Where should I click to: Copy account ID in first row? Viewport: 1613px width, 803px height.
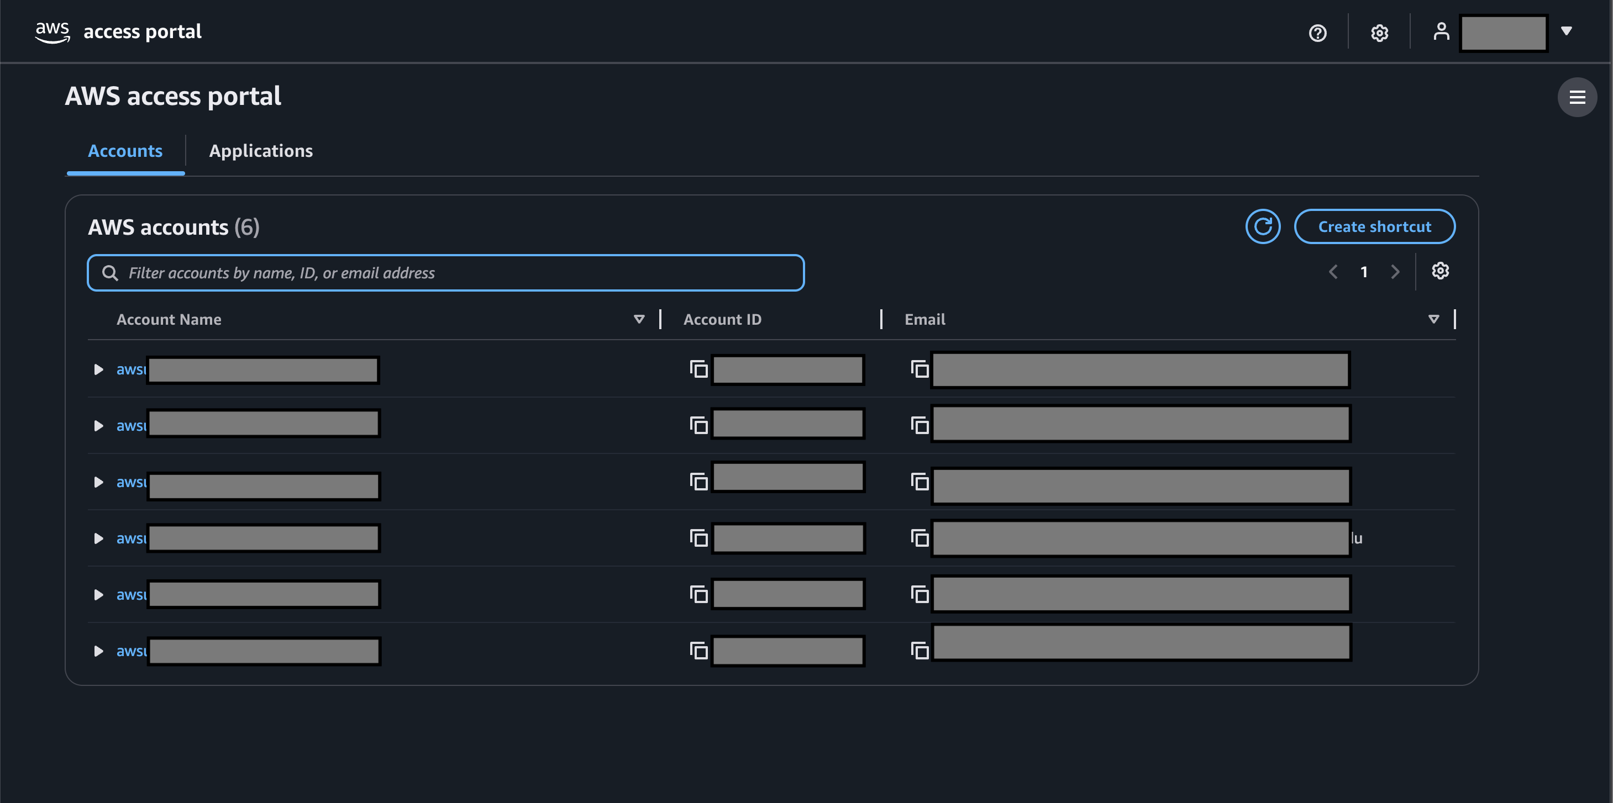[x=698, y=369]
